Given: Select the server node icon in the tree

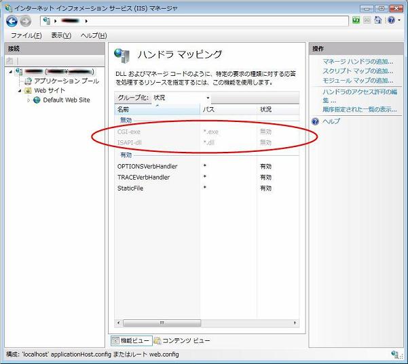Looking at the screenshot, I should tap(19, 71).
